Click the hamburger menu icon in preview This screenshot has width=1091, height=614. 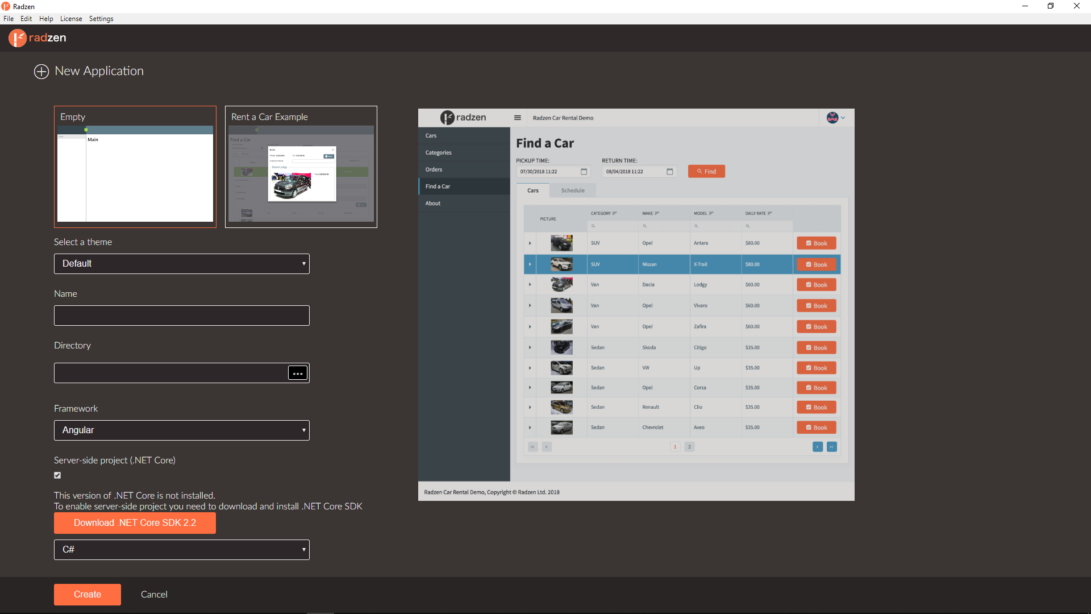coord(518,118)
